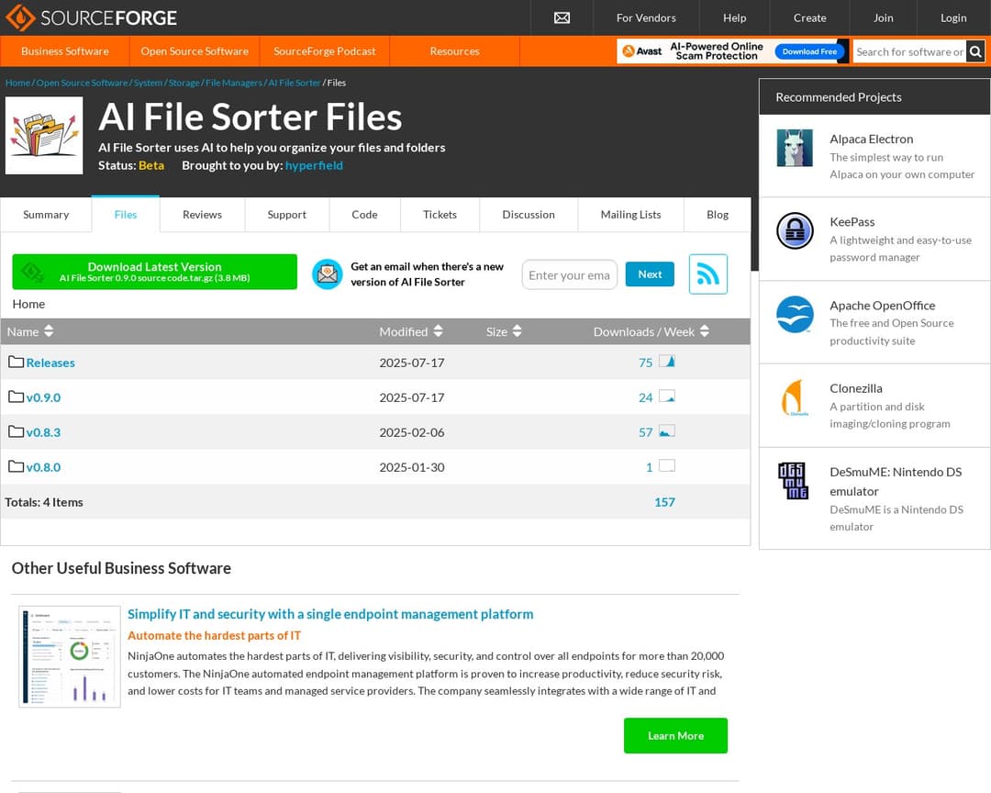The width and height of the screenshot is (991, 793).
Task: Open the Mailing Lists tab
Action: point(630,215)
